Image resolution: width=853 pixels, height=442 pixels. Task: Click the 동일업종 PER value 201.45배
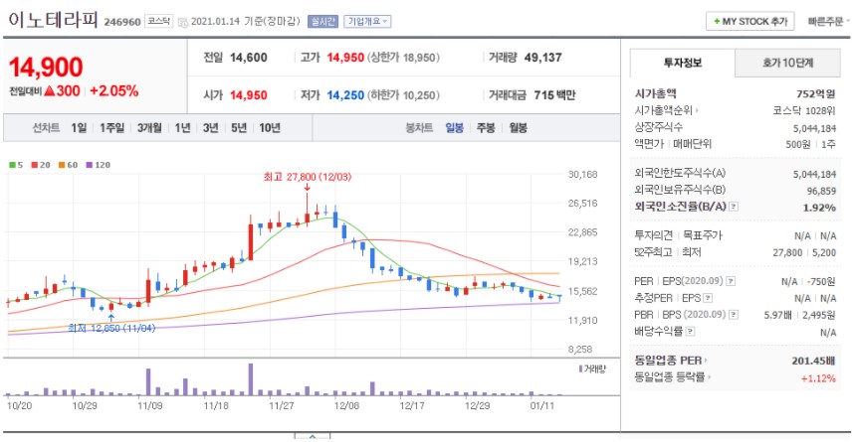[x=813, y=361]
